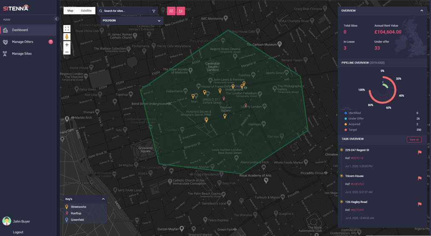Screen dimensions: 431x236
Task: Open Manage Sites in sidebar
Action: [22, 54]
